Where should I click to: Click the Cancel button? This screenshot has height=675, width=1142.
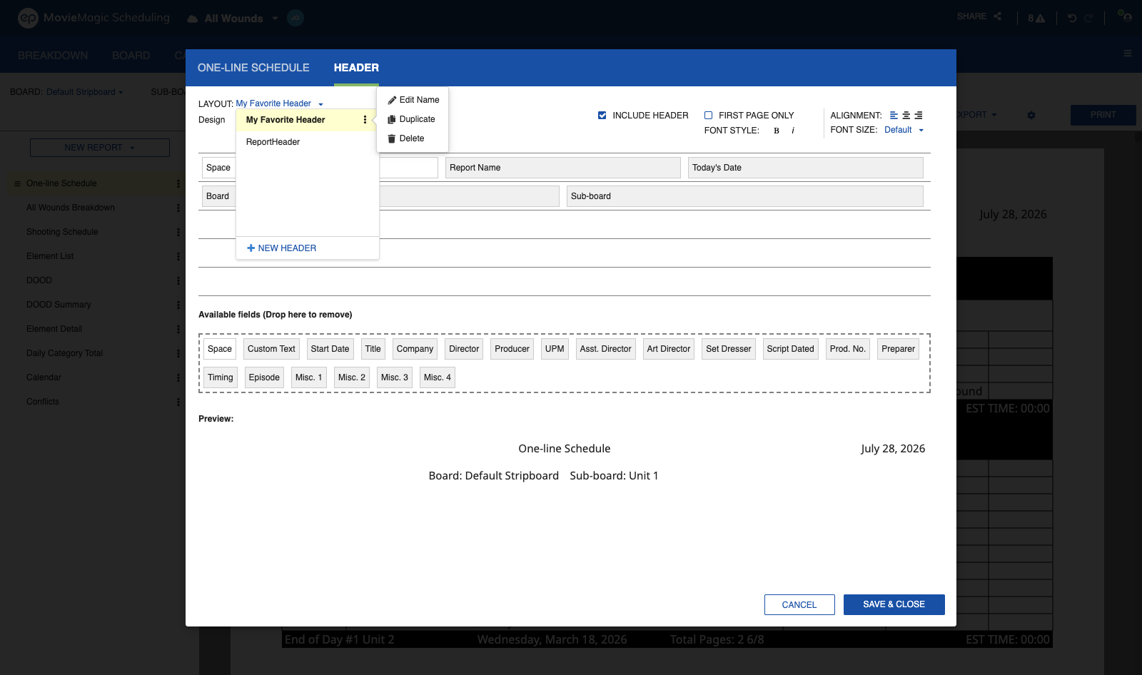(799, 604)
